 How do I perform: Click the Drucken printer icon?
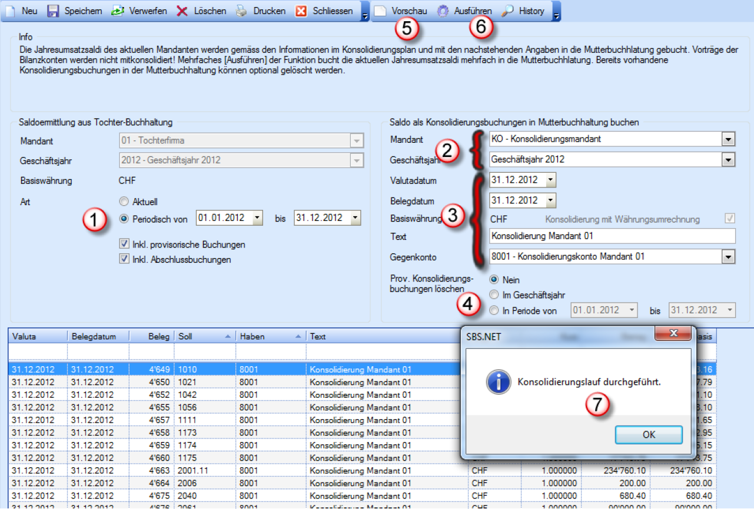tap(242, 11)
